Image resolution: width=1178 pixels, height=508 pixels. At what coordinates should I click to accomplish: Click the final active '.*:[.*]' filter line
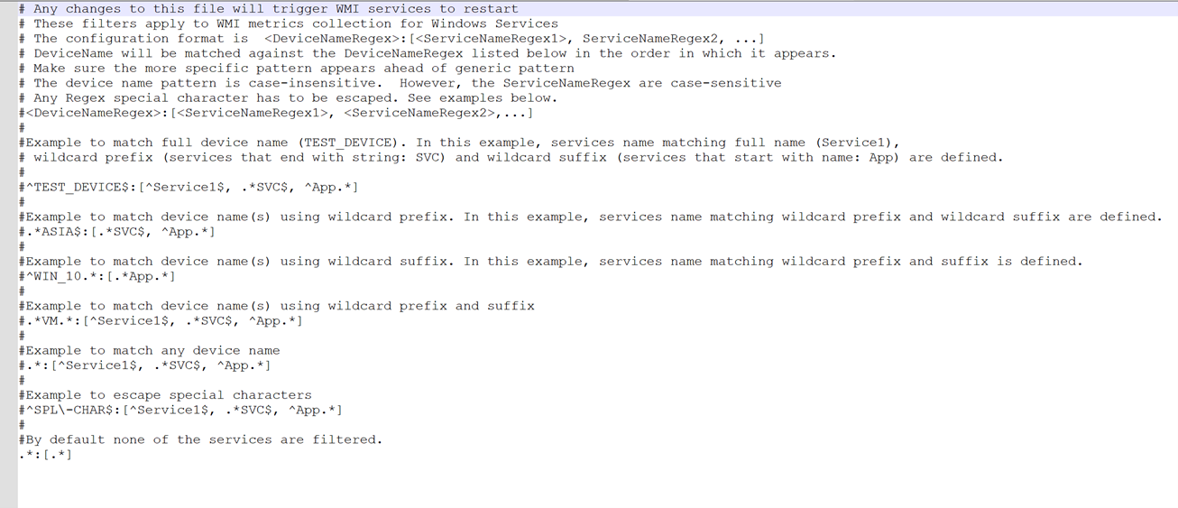[45, 455]
